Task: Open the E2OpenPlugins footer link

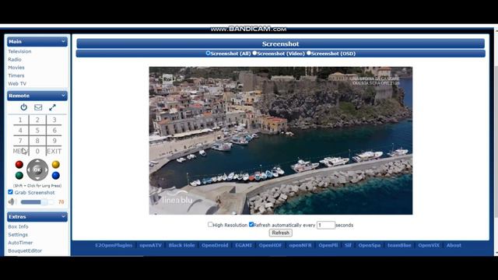Action: pyautogui.click(x=114, y=245)
